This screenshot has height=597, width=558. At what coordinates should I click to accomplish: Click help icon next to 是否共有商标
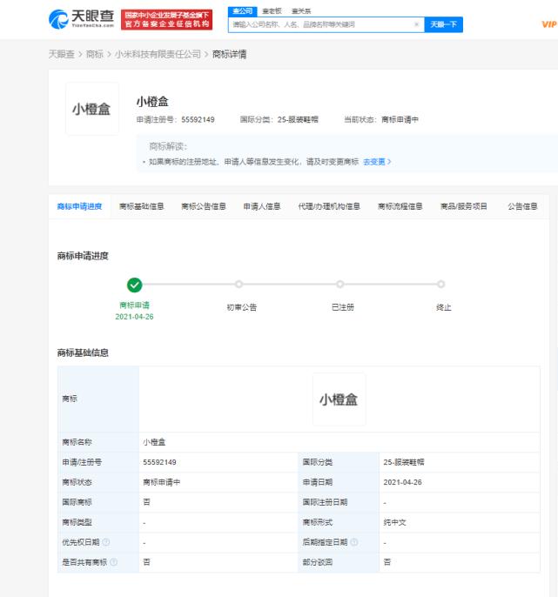coord(114,562)
